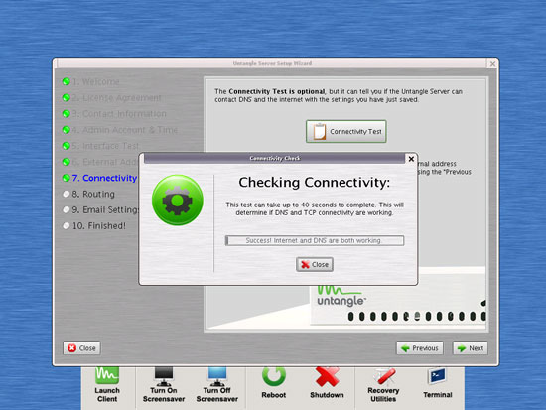Image resolution: width=546 pixels, height=410 pixels.
Task: Go to Next wizard step
Action: pyautogui.click(x=471, y=348)
